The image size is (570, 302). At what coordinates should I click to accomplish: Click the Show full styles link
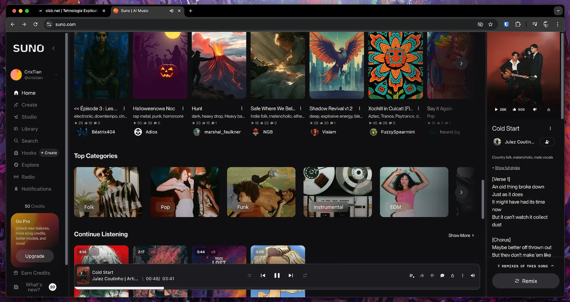click(x=507, y=168)
